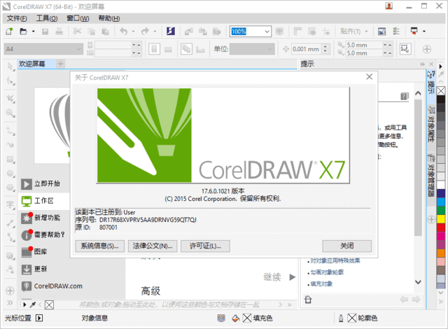Select the Text tool in toolbox

[x=10, y=205]
